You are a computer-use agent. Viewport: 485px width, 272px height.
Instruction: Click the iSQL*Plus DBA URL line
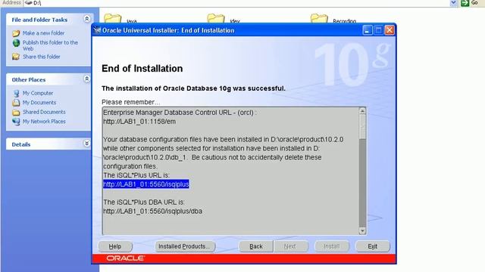(x=153, y=212)
